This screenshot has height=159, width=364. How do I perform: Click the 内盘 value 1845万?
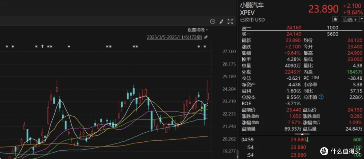[x=355, y=72]
